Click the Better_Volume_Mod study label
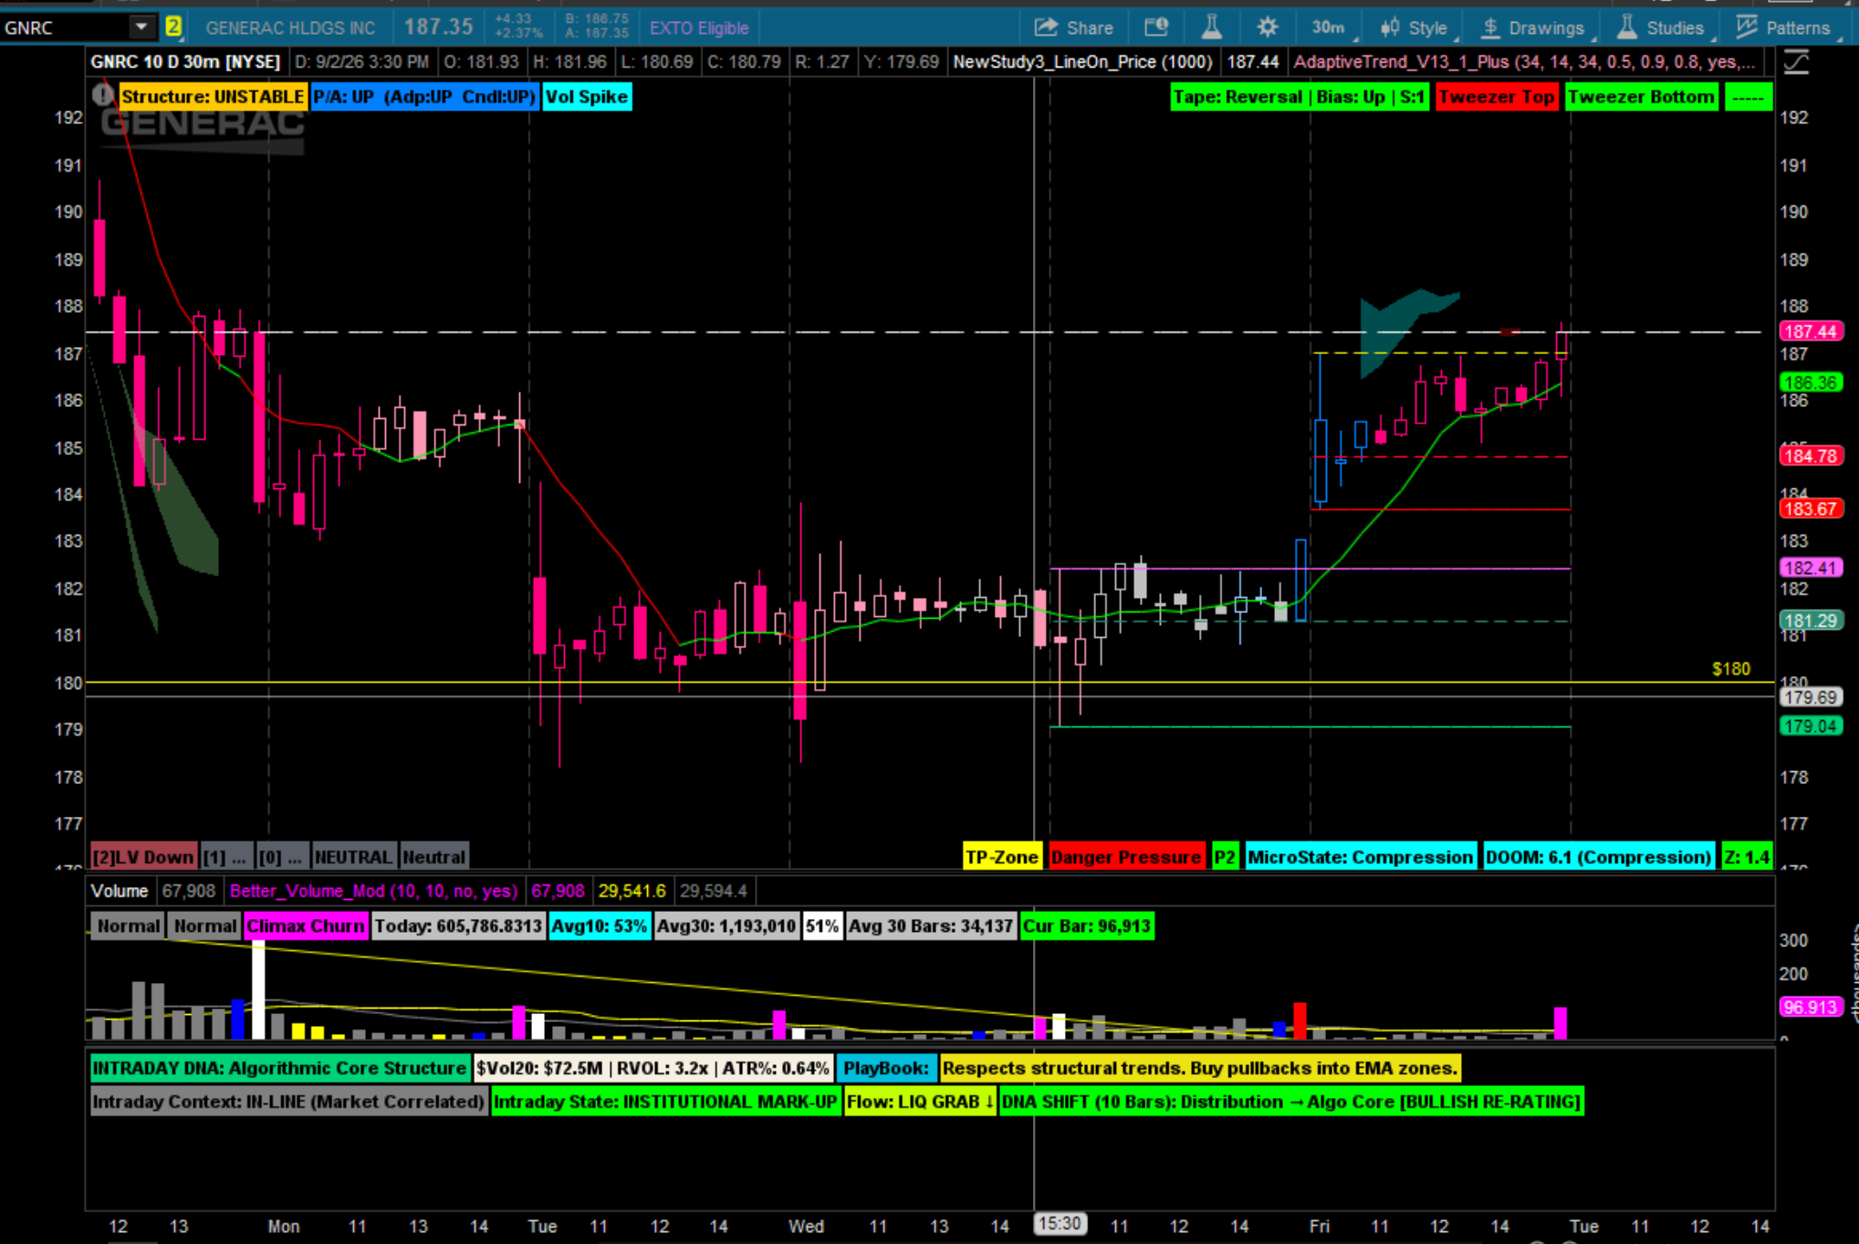Screen dimensions: 1859x1244 click(373, 891)
